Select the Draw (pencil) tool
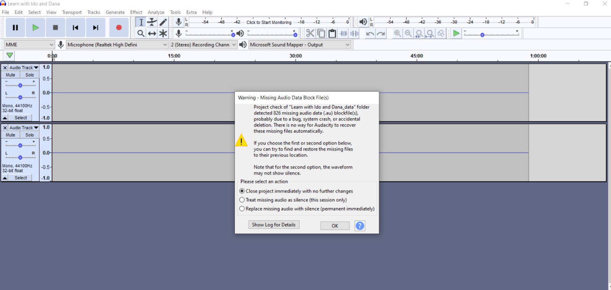Viewport: 611px width, 290px height. (x=163, y=22)
